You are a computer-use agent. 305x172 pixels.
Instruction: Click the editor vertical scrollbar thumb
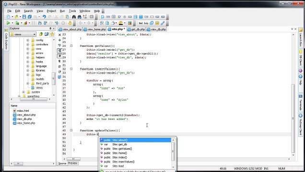[293, 118]
